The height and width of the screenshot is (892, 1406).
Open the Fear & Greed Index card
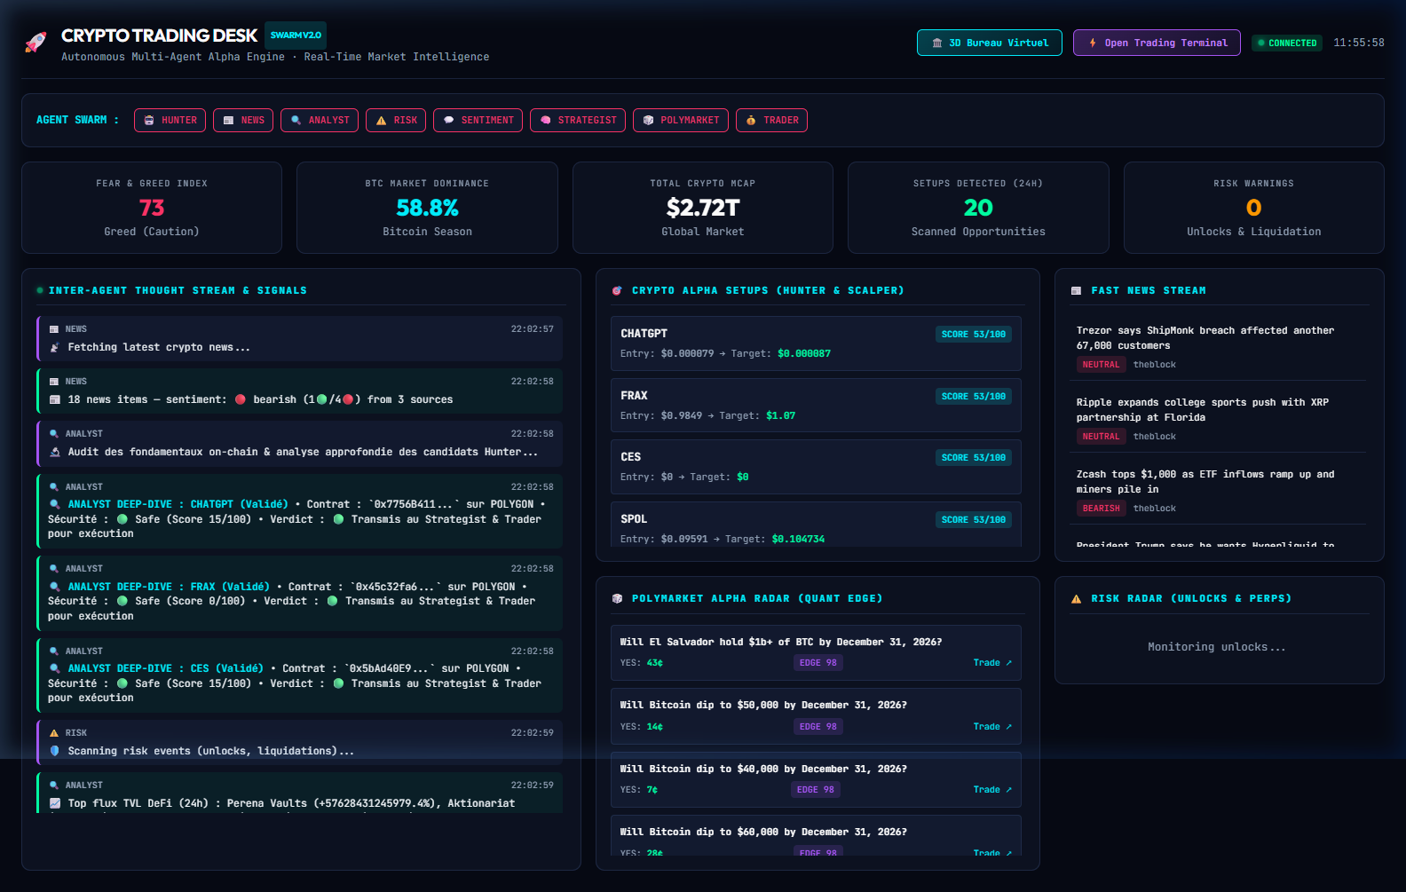(x=152, y=208)
